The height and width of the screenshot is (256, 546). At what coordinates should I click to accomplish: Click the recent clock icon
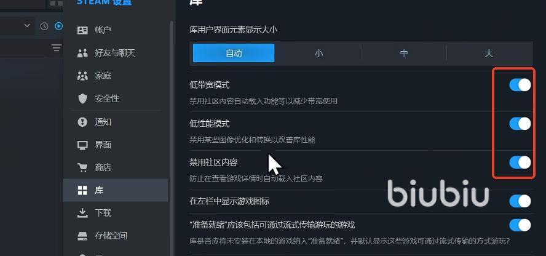pos(44,26)
